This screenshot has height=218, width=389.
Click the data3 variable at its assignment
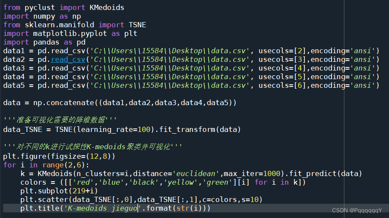[14, 68]
